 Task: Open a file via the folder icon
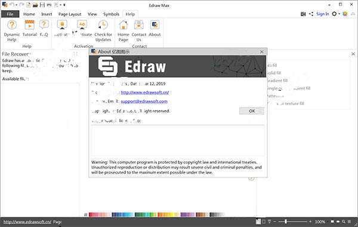coord(35,5)
